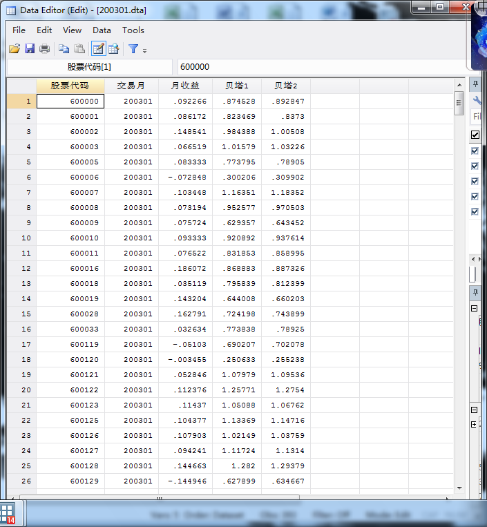The width and height of the screenshot is (487, 527).
Task: Select cell 1.18352 in row 7
Action: (x=286, y=193)
